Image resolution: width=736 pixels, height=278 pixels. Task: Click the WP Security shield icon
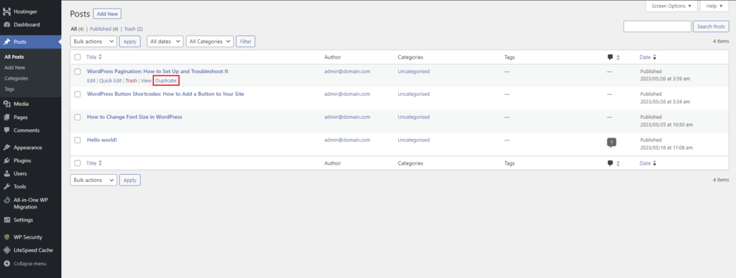[x=6, y=237]
